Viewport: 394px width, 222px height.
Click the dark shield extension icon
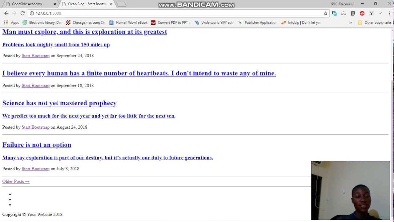pos(353,13)
